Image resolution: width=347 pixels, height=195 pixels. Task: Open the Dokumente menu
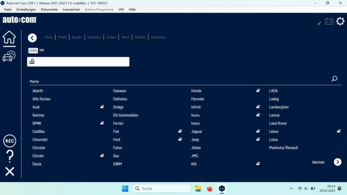point(49,9)
